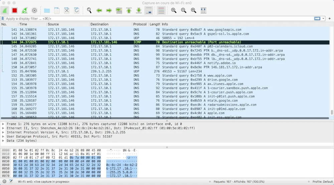Click Profile: Default in status bar
The width and height of the screenshot is (334, 185).
click(323, 182)
